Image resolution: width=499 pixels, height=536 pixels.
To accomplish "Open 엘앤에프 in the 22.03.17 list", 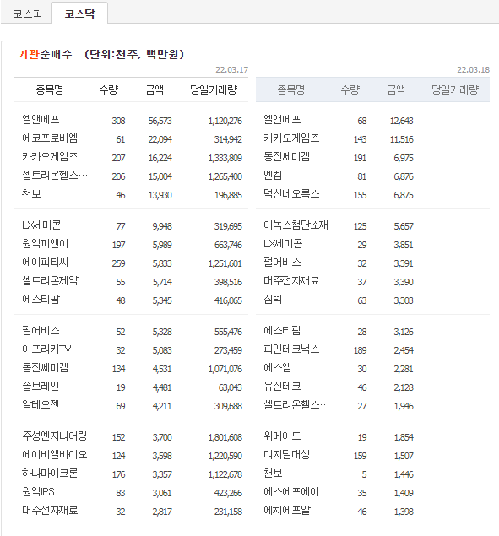I will point(41,119).
